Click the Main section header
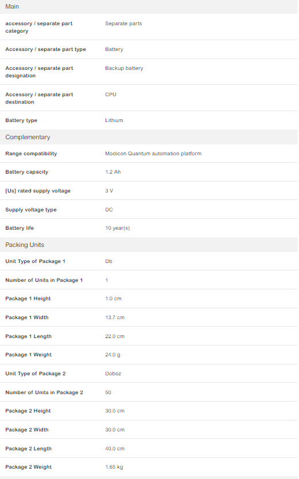 pyautogui.click(x=149, y=7)
